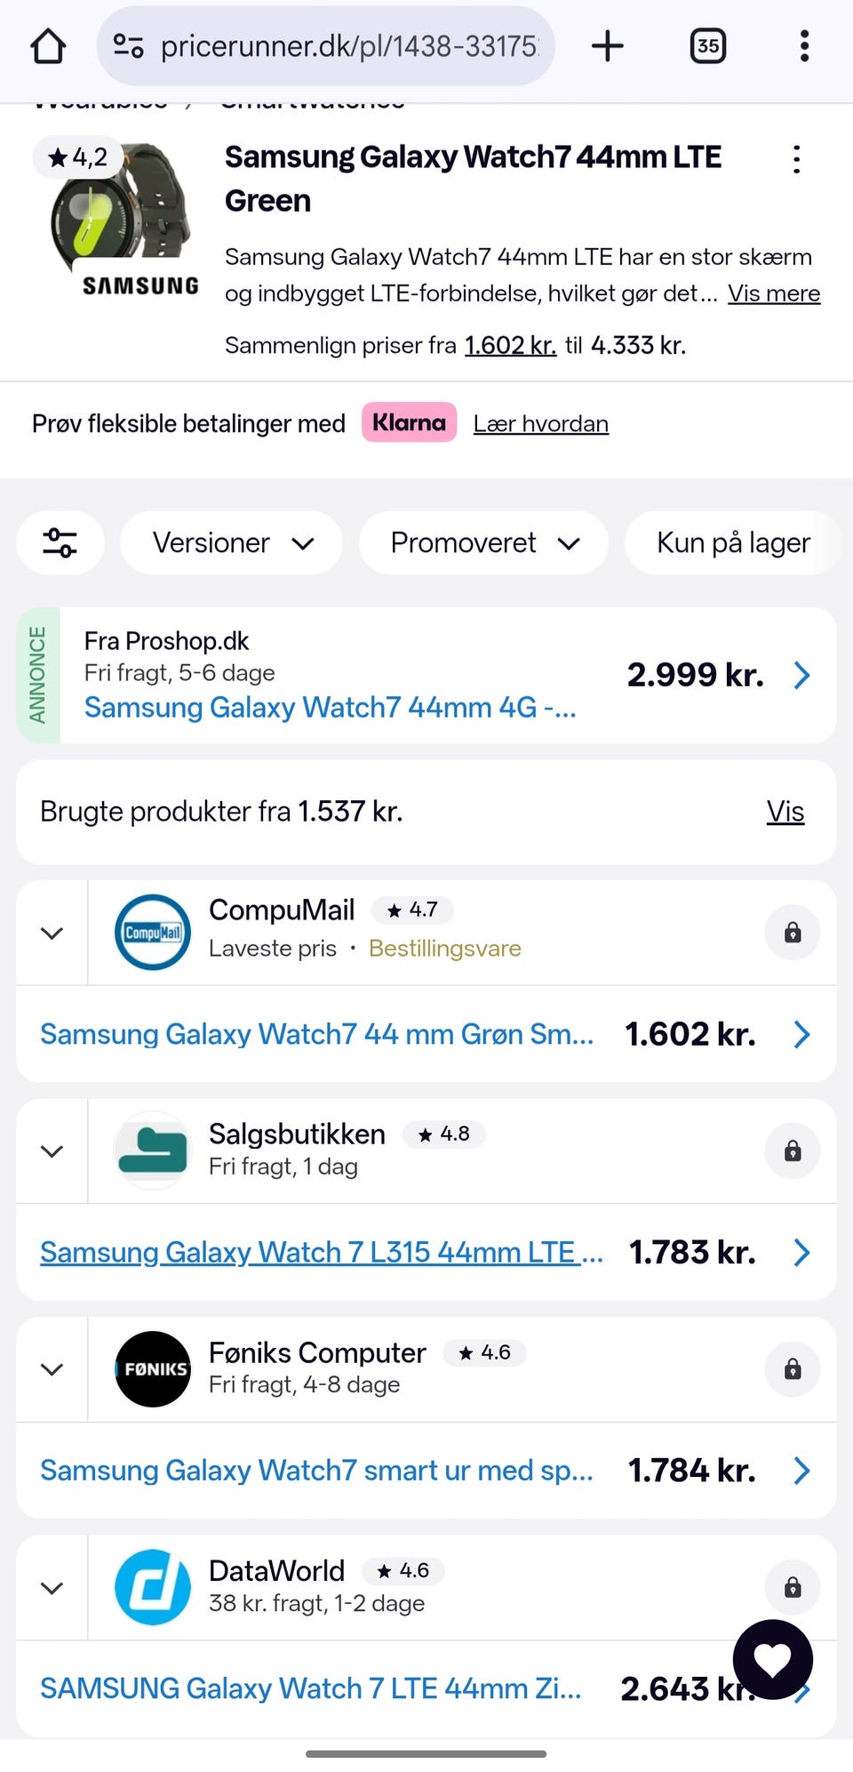Tap the browser home icon

48,46
